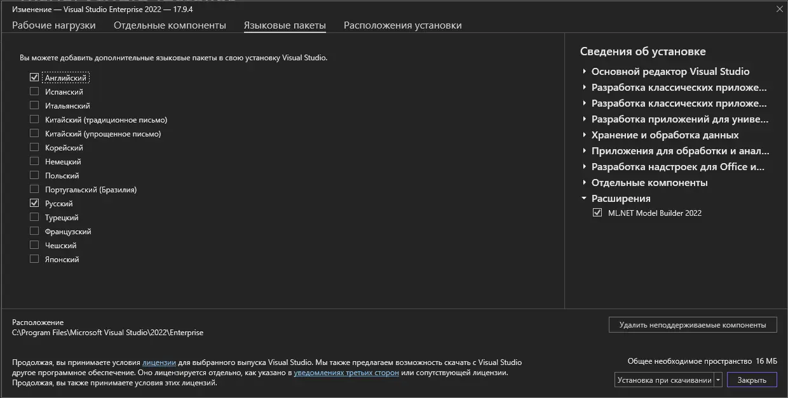
Task: Tick the Французский language checkbox
Action: click(x=34, y=232)
